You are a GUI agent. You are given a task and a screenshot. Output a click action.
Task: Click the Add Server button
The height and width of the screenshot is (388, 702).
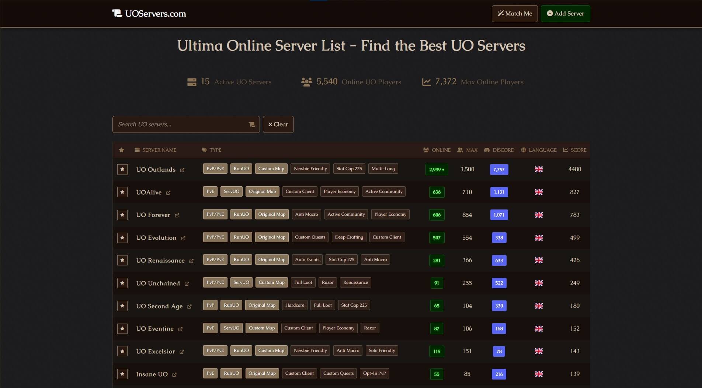[x=565, y=13]
